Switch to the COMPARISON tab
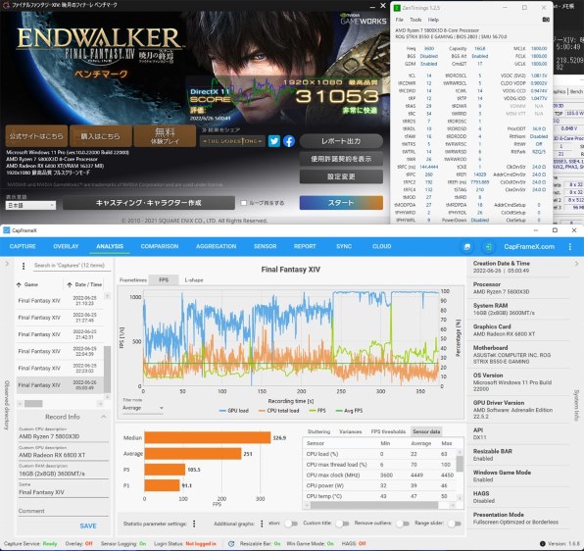 coord(160,246)
